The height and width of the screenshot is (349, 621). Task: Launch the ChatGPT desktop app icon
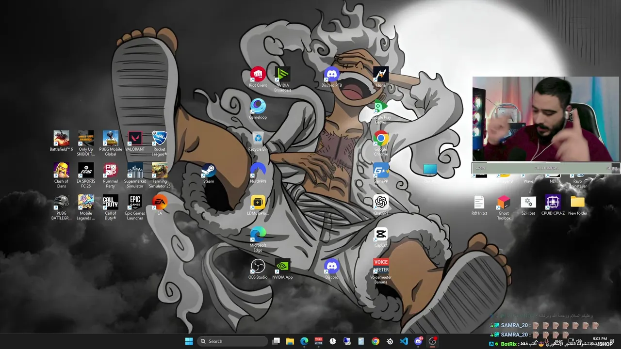point(381,205)
